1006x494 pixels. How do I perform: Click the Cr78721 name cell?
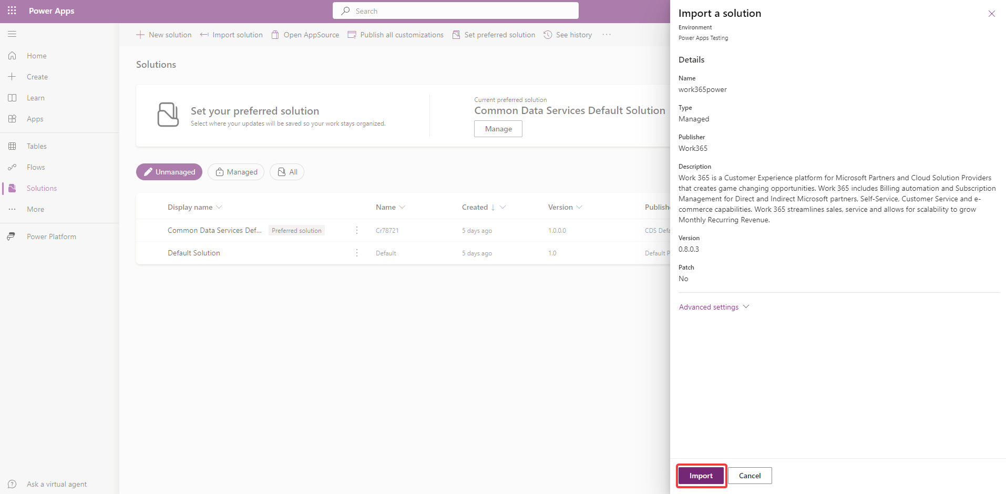pos(387,231)
